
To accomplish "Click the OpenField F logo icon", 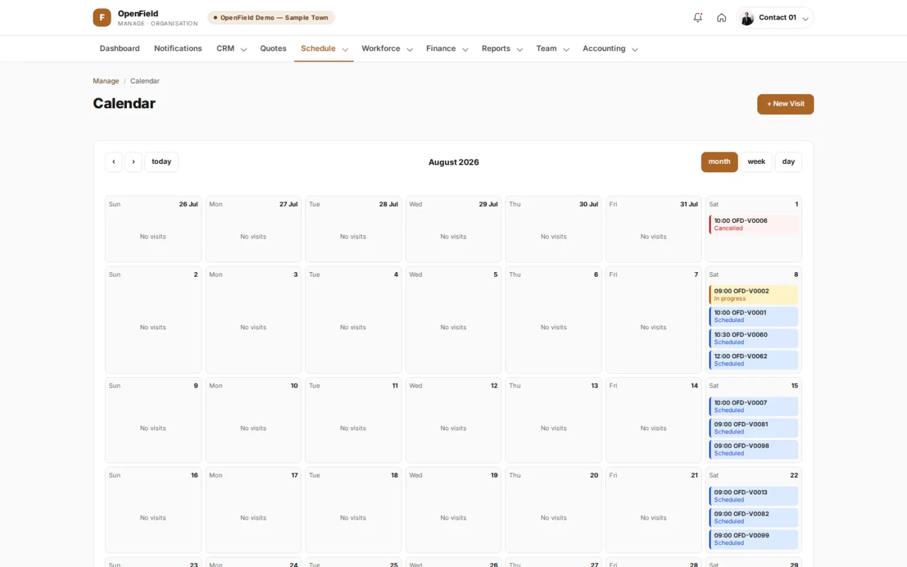I will click(x=102, y=17).
